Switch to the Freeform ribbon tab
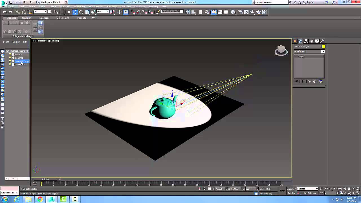Screen dimensions: 361x203 pyautogui.click(x=27, y=18)
